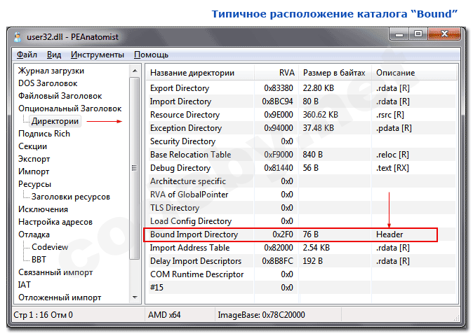Sort by Название директории column header
473x336 pixels.
[192, 73]
